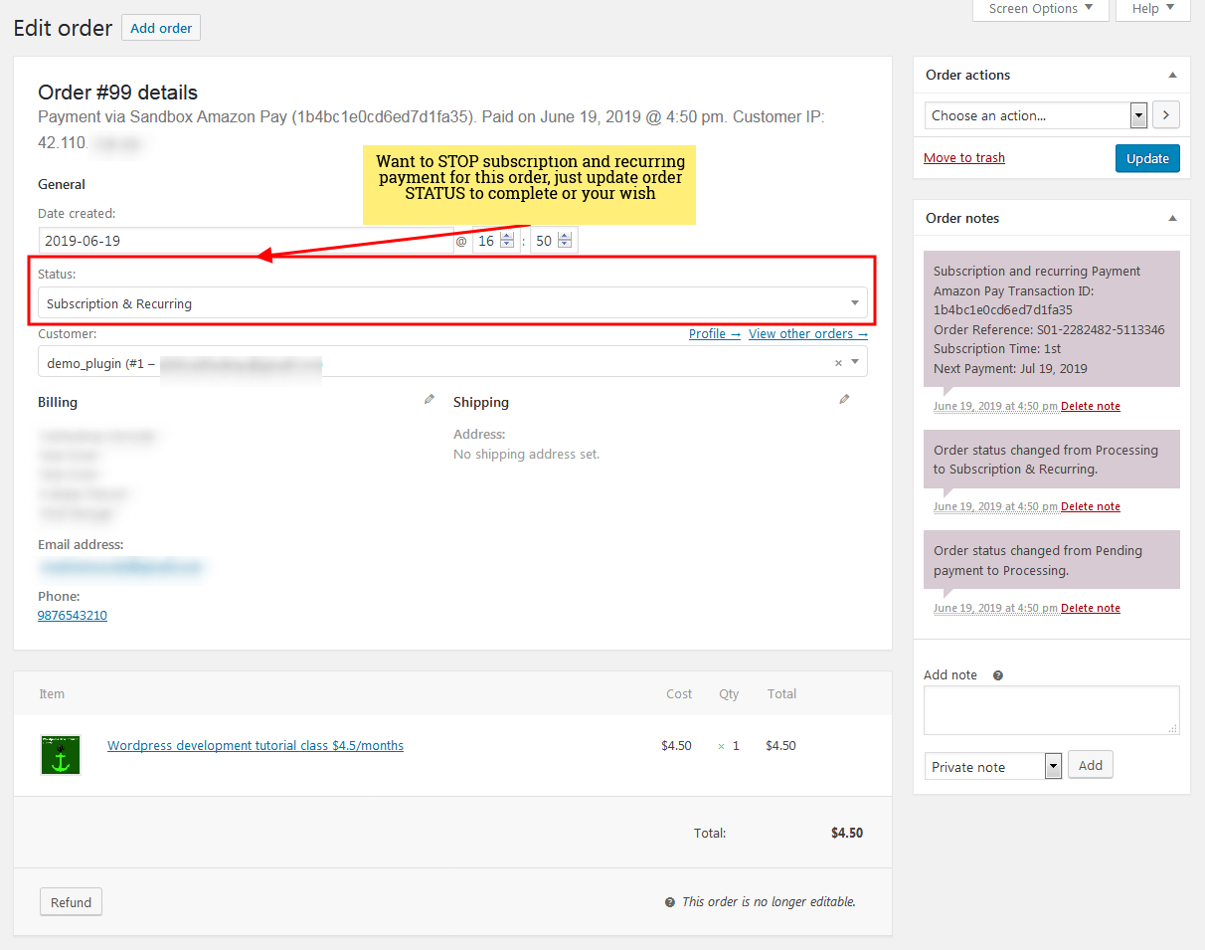Move order to trash
This screenshot has height=950, width=1205.
tap(963, 158)
